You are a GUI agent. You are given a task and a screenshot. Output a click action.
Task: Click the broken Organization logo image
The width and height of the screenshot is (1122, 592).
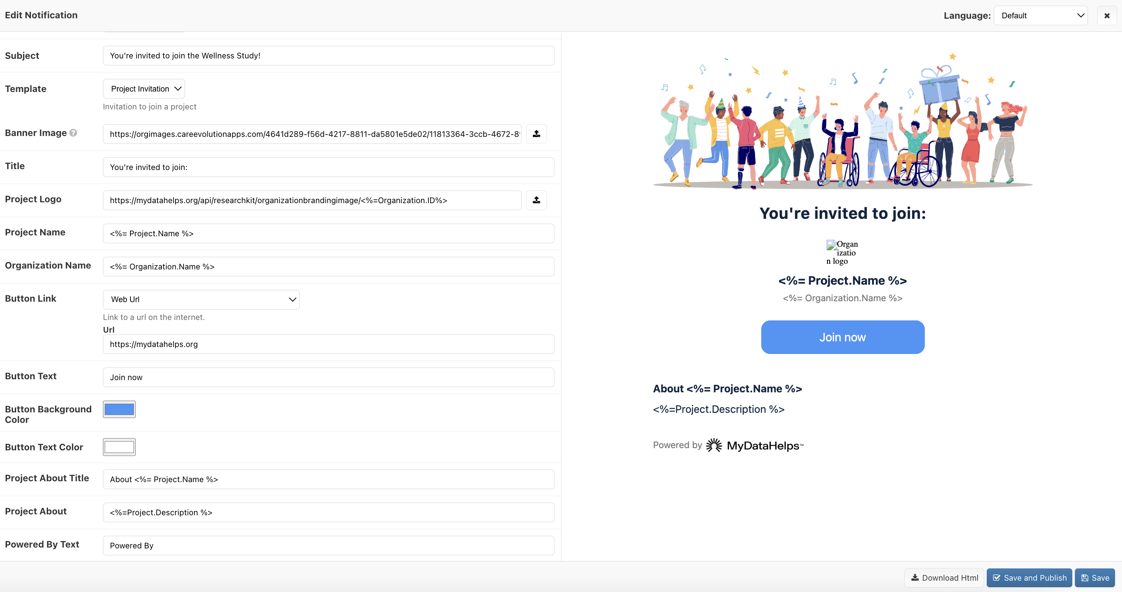tap(842, 252)
